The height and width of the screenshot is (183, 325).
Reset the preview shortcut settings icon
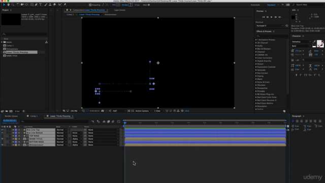(286, 26)
